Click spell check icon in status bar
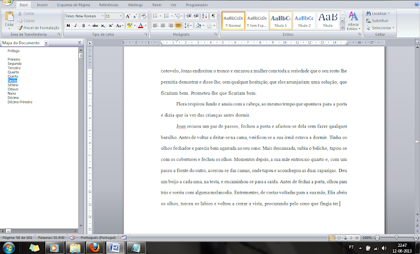 72,238
